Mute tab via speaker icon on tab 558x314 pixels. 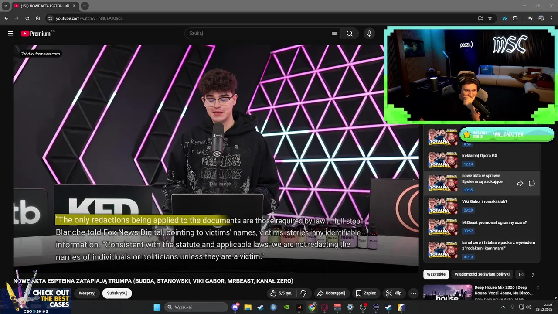click(x=67, y=6)
